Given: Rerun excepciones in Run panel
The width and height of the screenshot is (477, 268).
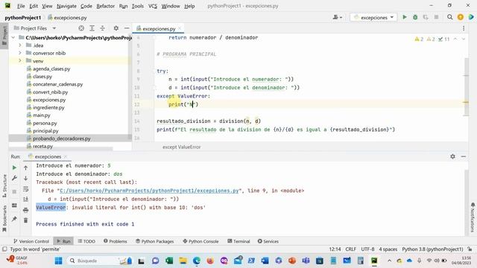Looking at the screenshot, I should [14, 167].
